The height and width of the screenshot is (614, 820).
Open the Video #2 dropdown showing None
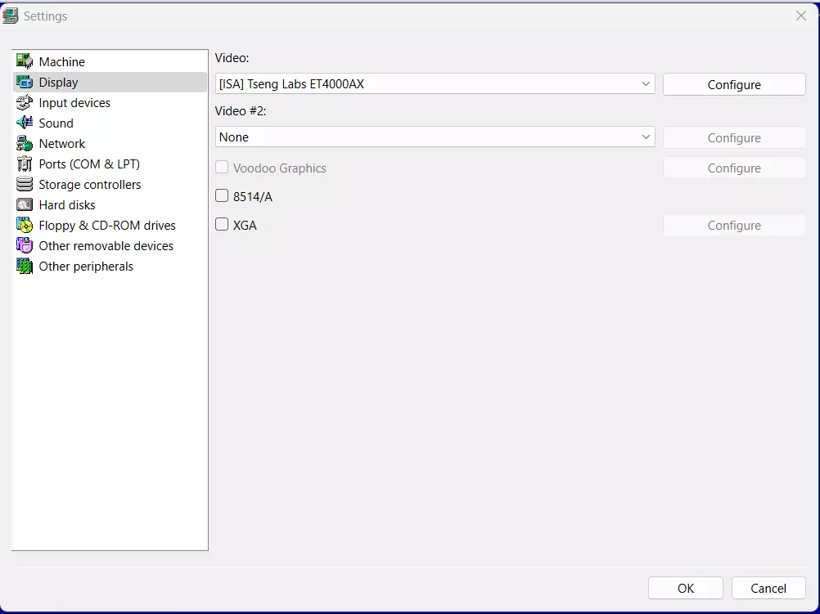[x=435, y=137]
